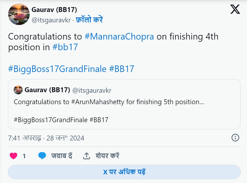This screenshot has height=183, width=247.
Task: Click the X logo icon
Action: click(235, 9)
